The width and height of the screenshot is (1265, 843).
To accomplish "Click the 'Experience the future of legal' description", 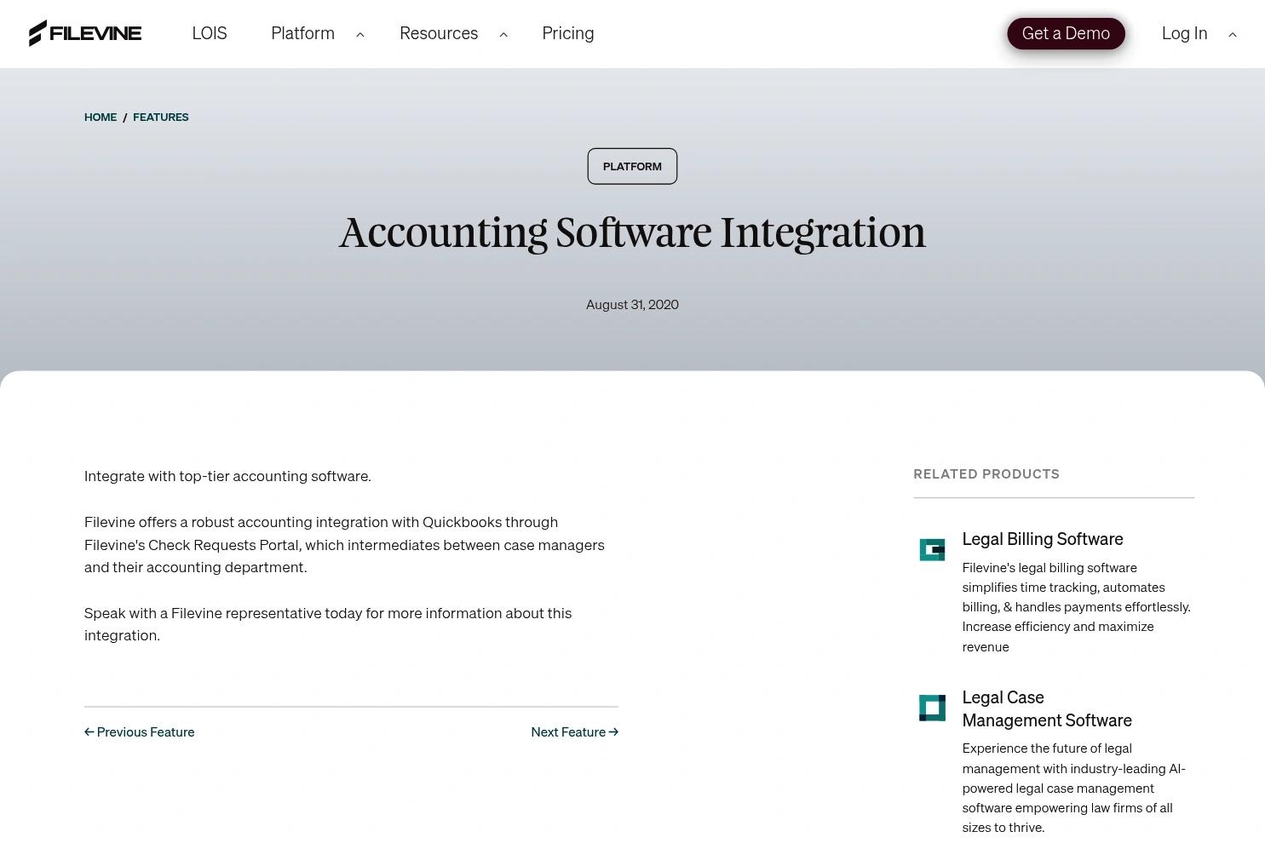I will (x=1074, y=788).
